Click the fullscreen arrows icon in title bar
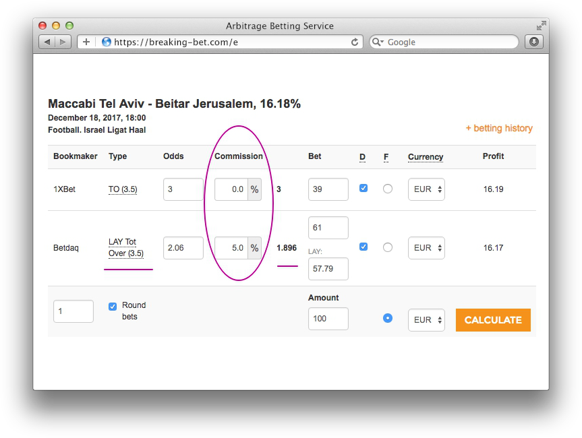The height and width of the screenshot is (438, 582). (541, 26)
